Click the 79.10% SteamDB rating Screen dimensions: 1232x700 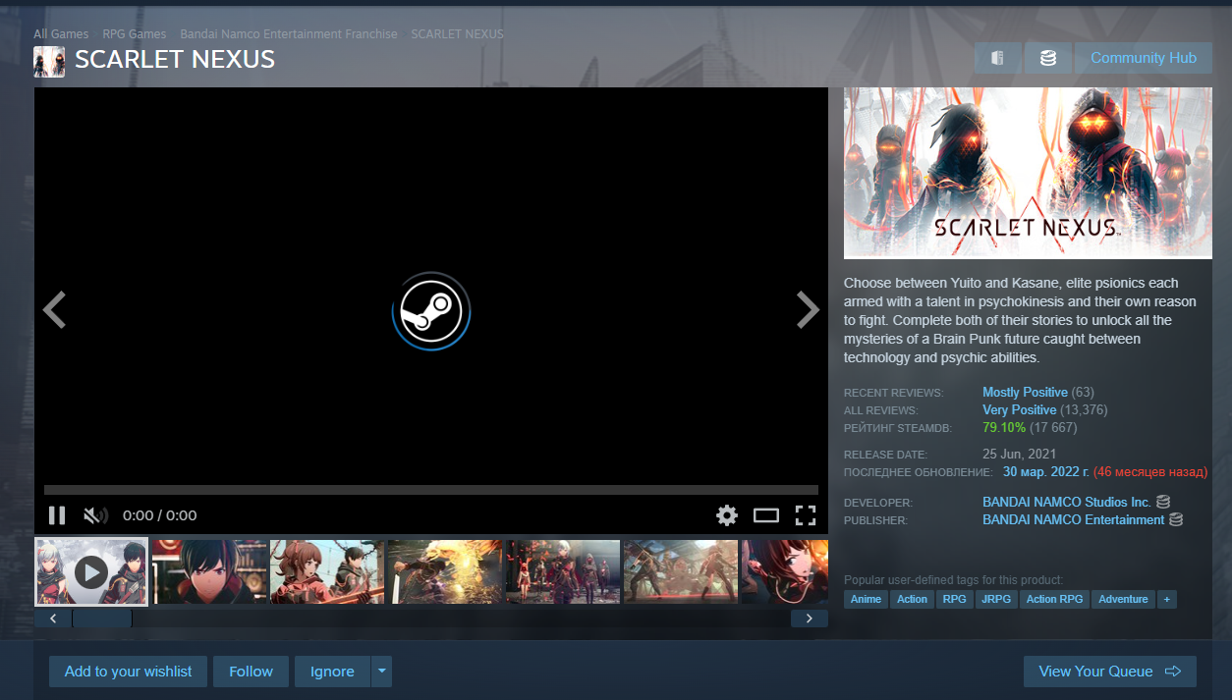tap(1004, 427)
